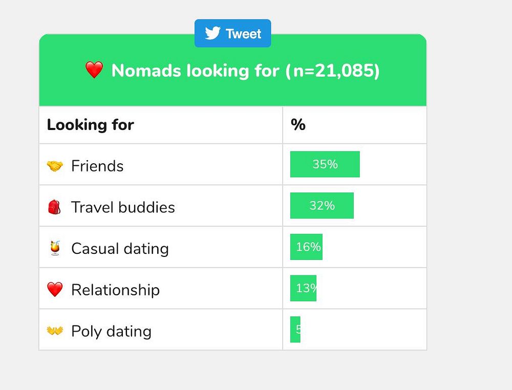Click the red backpack icon

coord(54,207)
